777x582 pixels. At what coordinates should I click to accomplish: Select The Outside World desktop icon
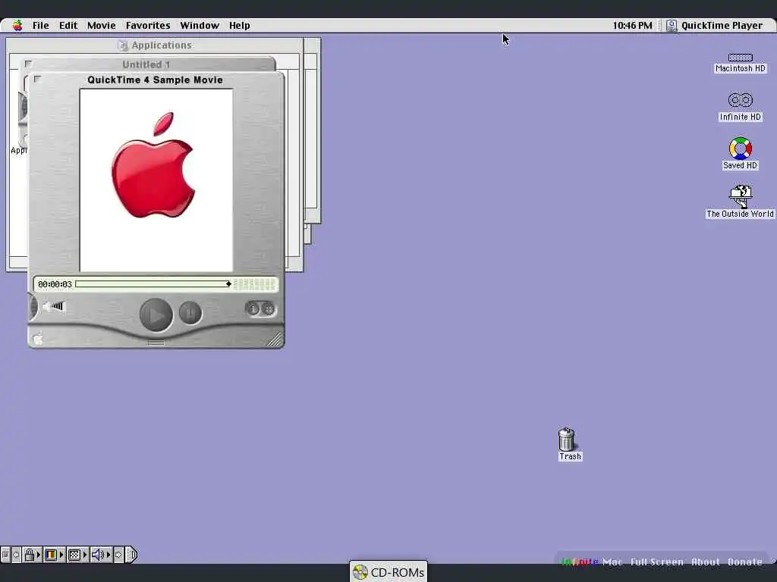coord(741,202)
